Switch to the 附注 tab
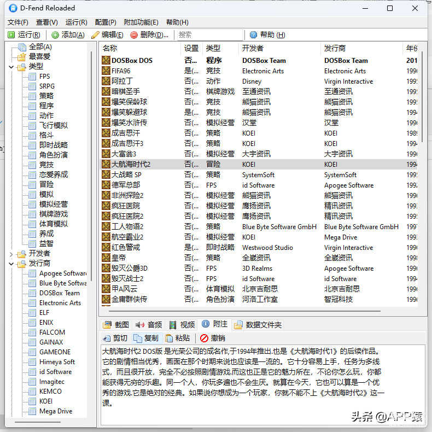 [x=214, y=324]
